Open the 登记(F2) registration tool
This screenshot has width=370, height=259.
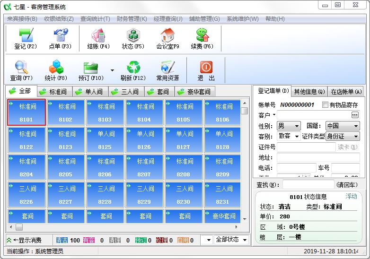(26, 39)
